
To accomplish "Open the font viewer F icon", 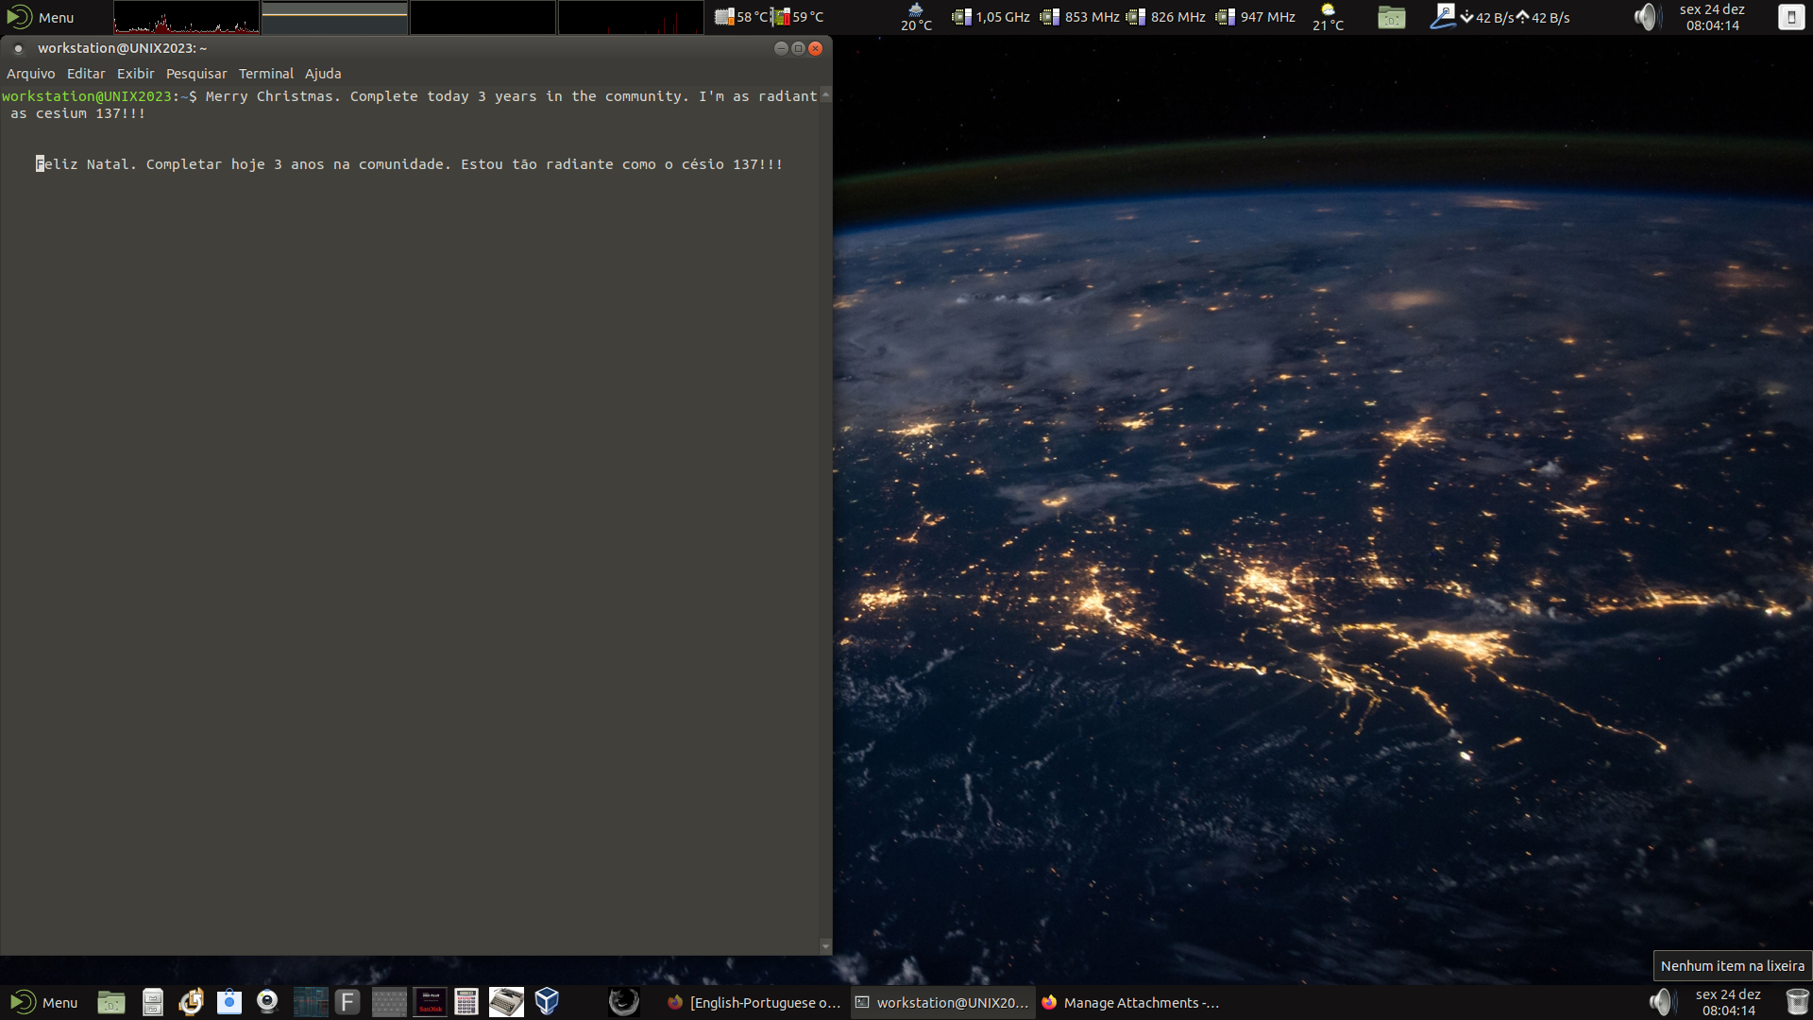I will pyautogui.click(x=347, y=1002).
